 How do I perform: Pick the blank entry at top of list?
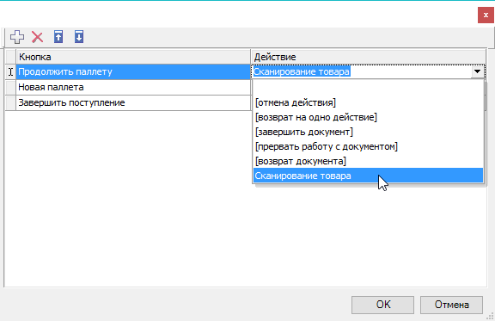pyautogui.click(x=368, y=88)
